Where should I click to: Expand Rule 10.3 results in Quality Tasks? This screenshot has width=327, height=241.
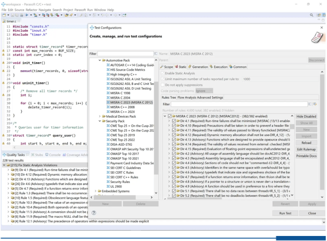8,203
